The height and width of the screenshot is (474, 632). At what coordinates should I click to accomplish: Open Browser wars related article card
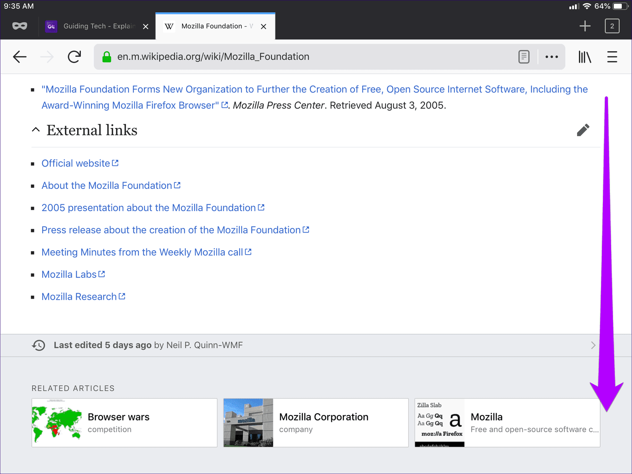[124, 423]
